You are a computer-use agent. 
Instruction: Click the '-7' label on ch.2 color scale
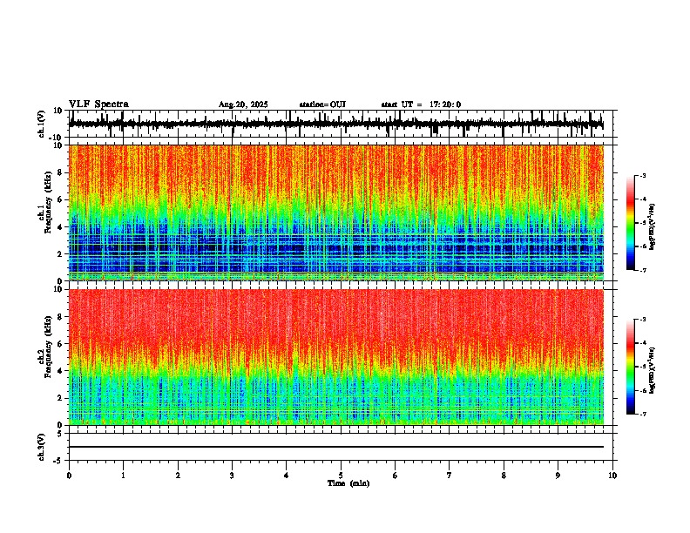click(x=643, y=414)
